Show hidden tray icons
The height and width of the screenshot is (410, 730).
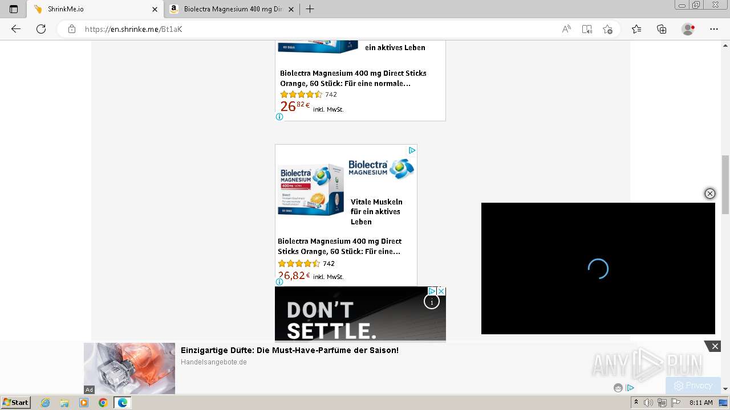[636, 403]
